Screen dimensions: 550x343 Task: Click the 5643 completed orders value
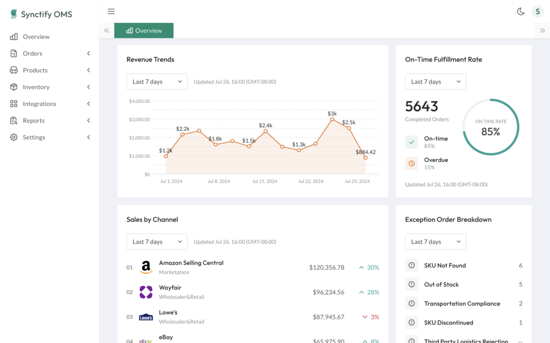[x=422, y=106]
